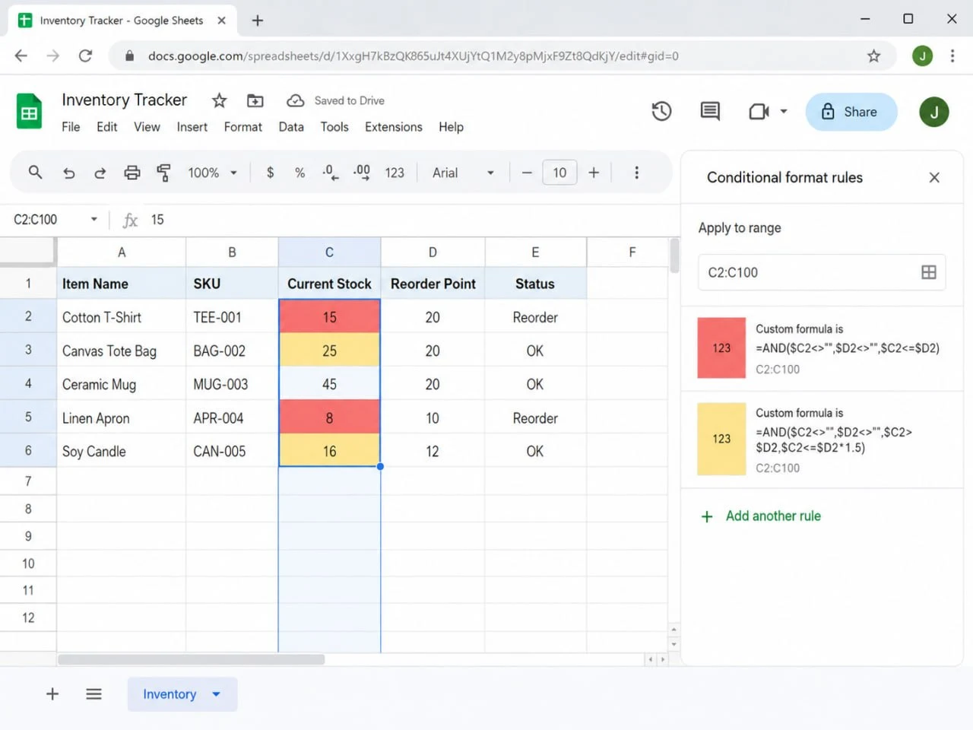Print the spreadsheet
This screenshot has height=730, width=973.
[x=132, y=173]
